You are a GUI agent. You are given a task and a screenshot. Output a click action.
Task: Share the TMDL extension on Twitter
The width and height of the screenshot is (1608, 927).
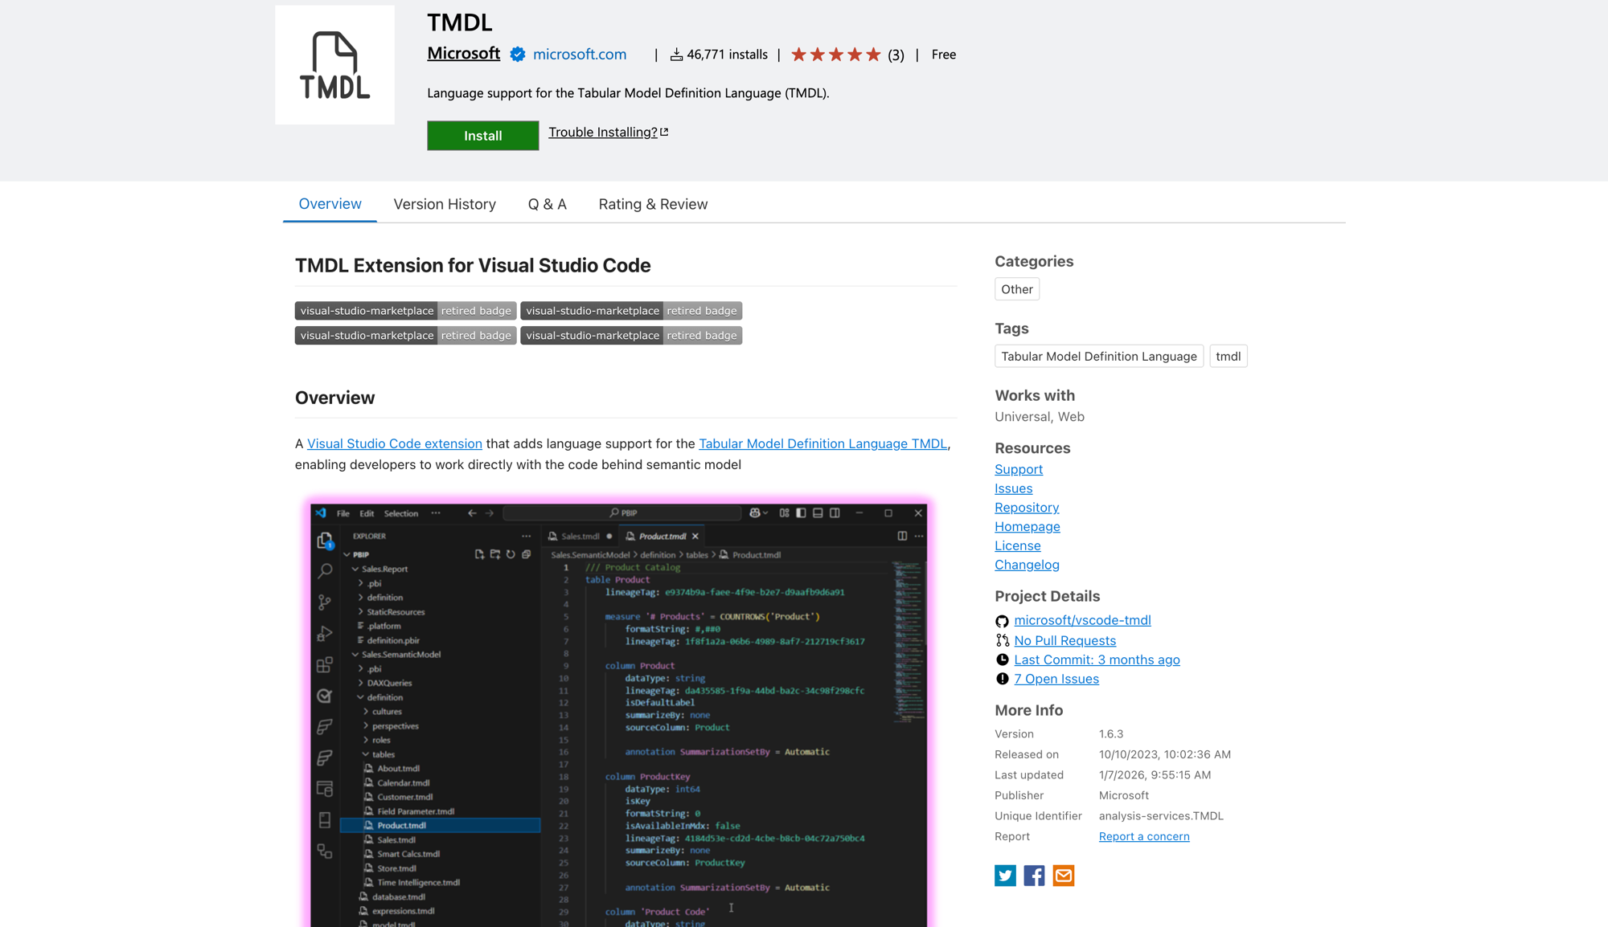[x=1005, y=876]
